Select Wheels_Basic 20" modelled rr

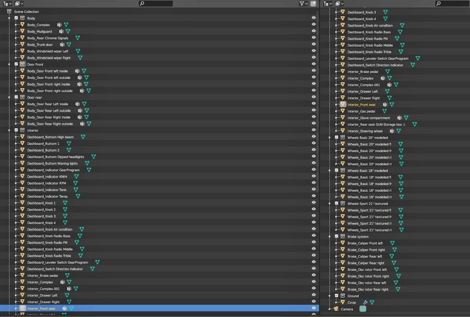[370, 164]
